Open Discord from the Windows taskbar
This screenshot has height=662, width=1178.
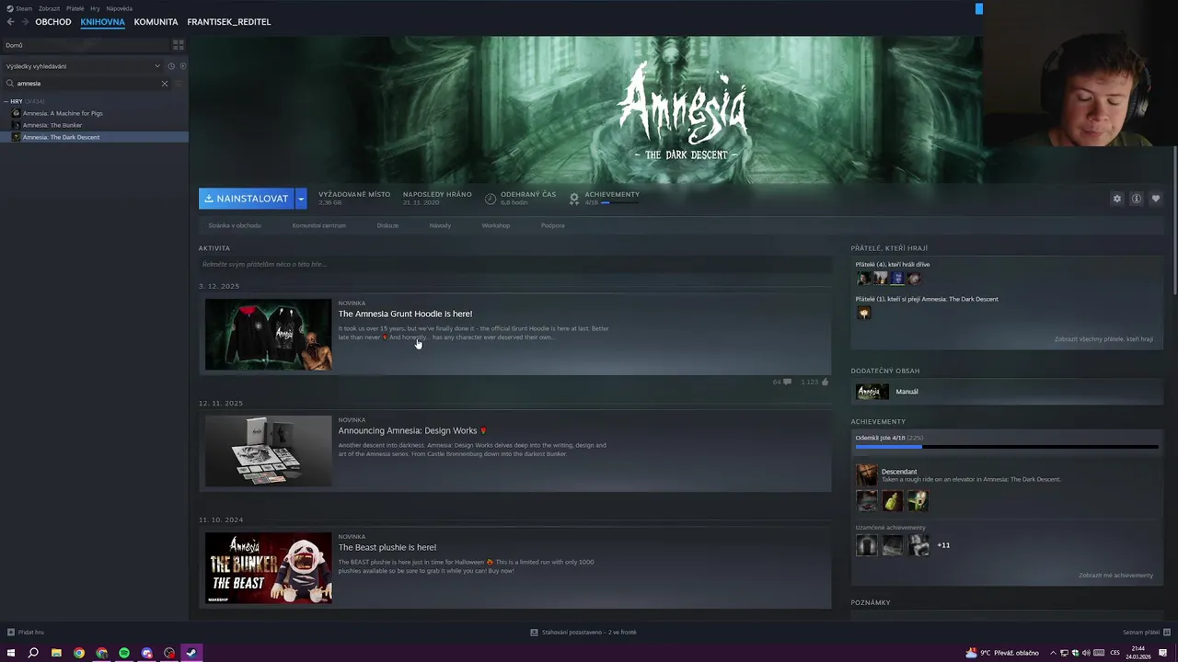pos(146,653)
